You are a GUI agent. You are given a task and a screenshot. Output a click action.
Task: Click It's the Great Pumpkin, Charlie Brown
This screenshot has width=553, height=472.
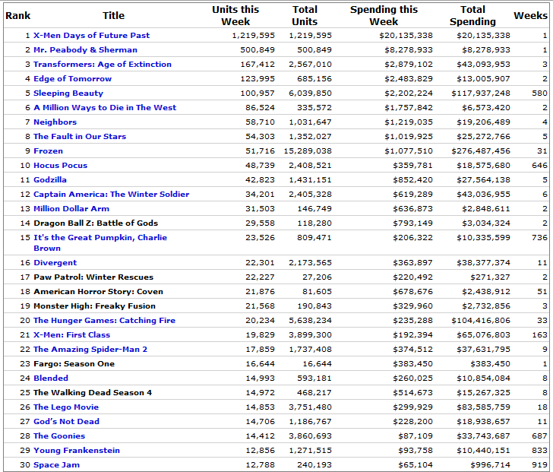pos(100,238)
